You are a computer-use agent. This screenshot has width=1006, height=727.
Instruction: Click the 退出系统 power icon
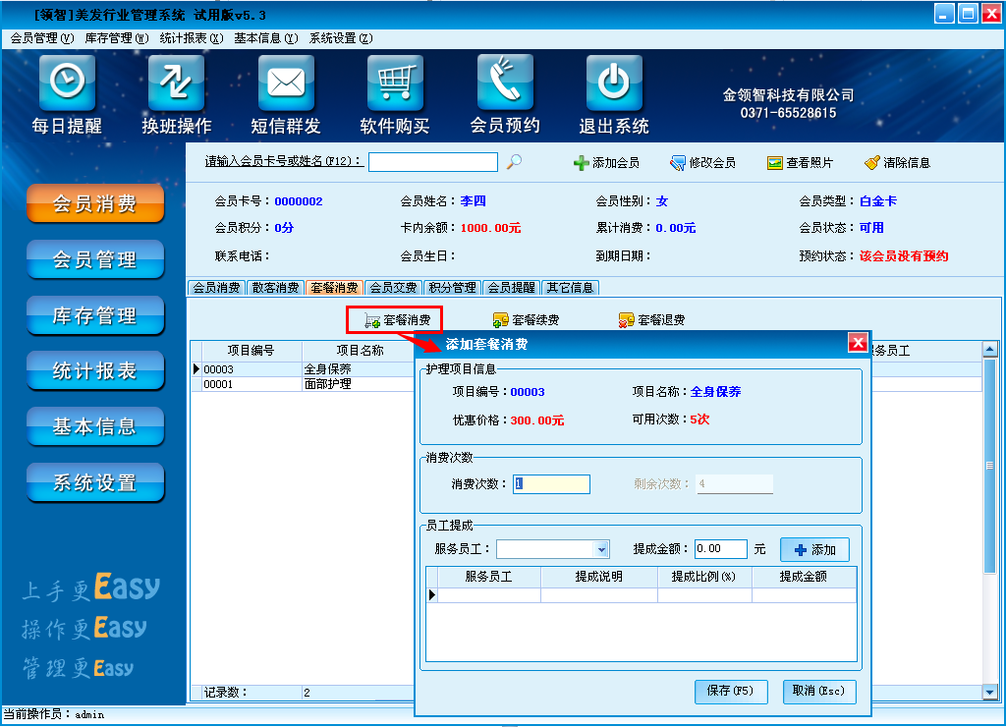(x=614, y=83)
